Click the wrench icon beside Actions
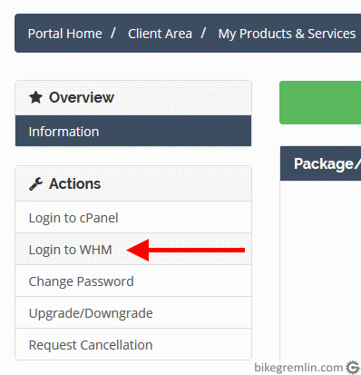 pos(35,183)
